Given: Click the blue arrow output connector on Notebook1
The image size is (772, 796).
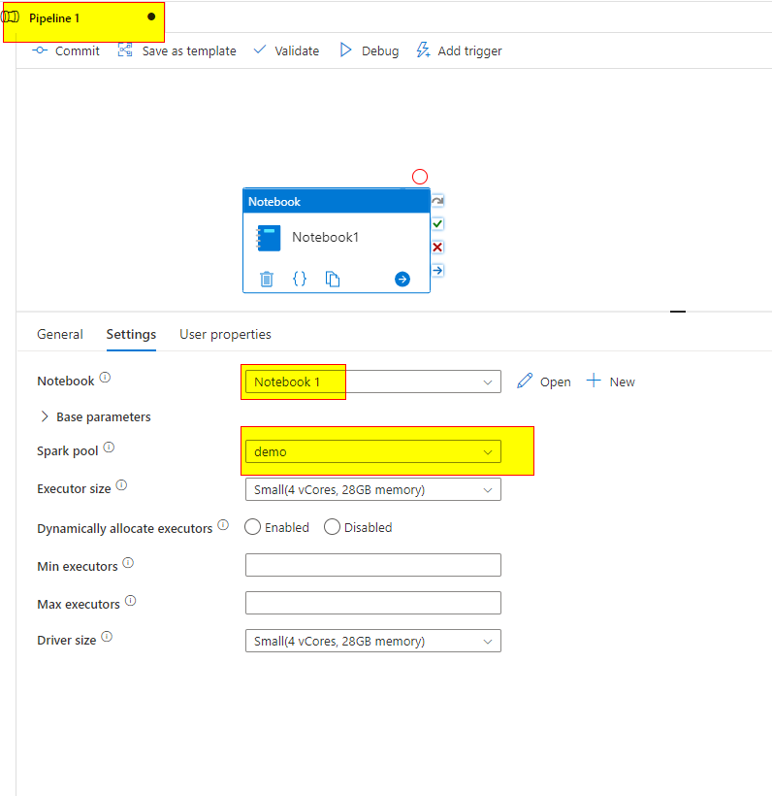Looking at the screenshot, I should [x=402, y=279].
